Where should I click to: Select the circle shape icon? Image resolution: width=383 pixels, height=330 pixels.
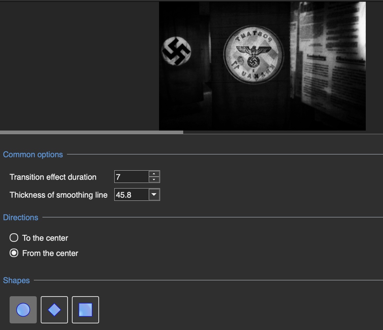tap(23, 310)
